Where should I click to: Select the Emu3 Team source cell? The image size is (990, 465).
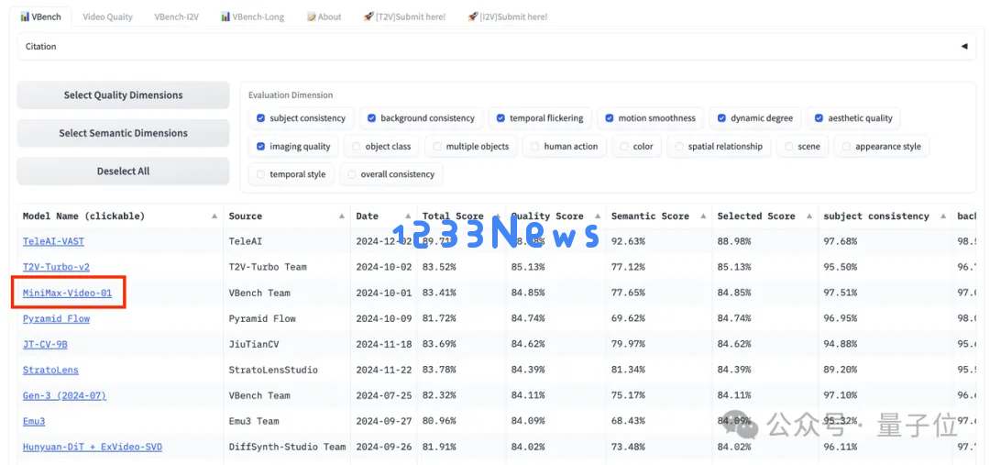[x=254, y=421]
